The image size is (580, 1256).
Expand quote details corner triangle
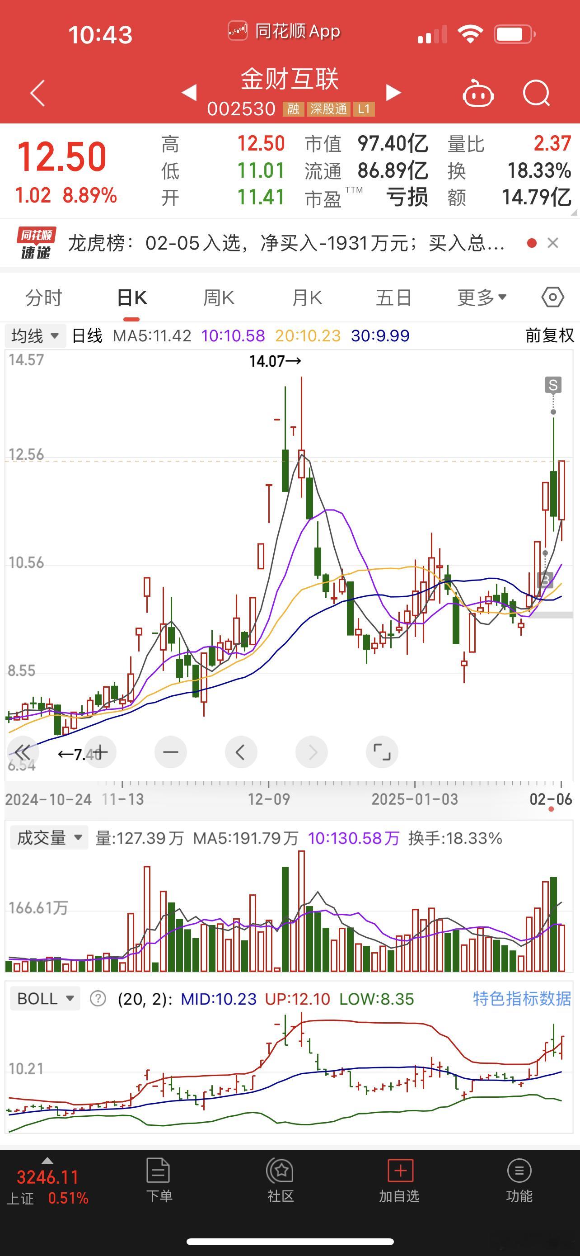click(574, 212)
